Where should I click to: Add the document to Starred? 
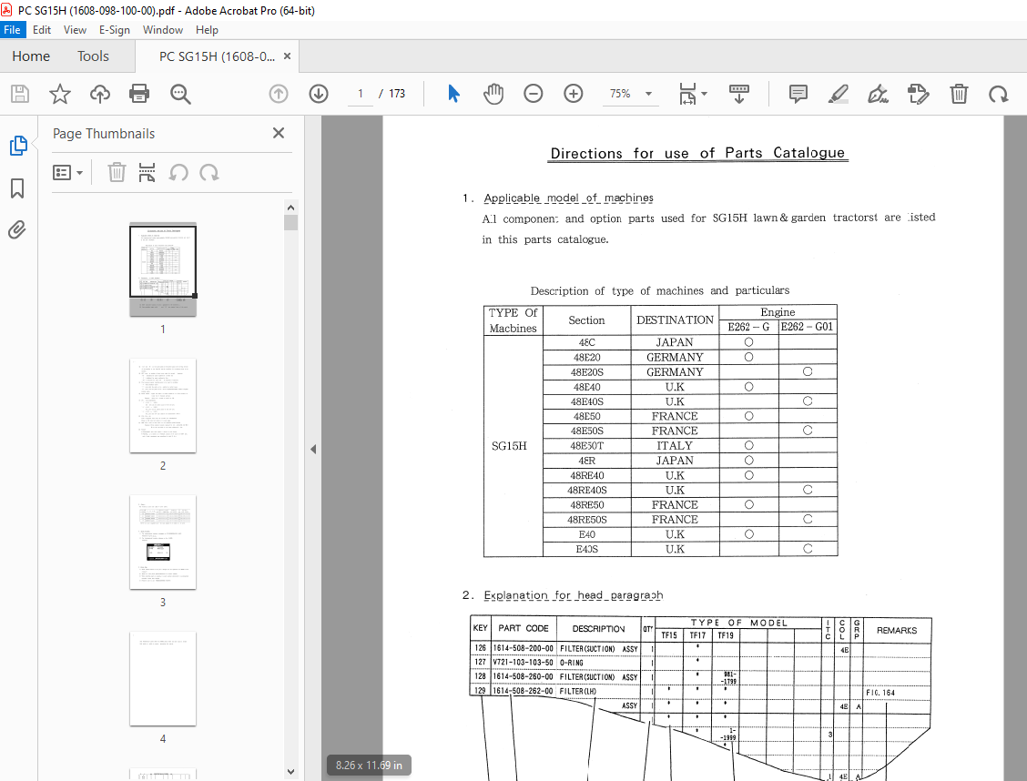59,94
